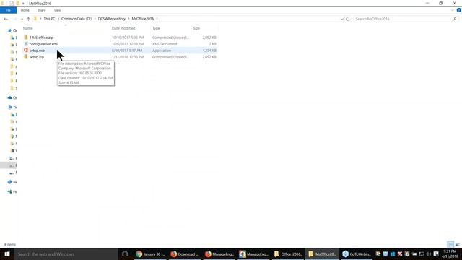Image resolution: width=462 pixels, height=260 pixels.
Task: Click This PC in address breadcrumb
Action: pyautogui.click(x=49, y=19)
